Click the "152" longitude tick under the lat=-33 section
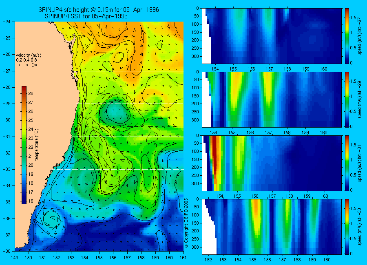Viewport: 367px width, 265px height. tap(208, 260)
